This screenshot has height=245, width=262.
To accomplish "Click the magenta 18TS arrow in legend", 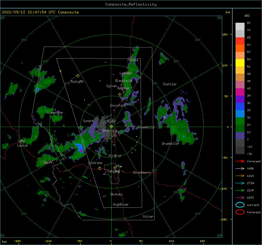I will 240,198.
